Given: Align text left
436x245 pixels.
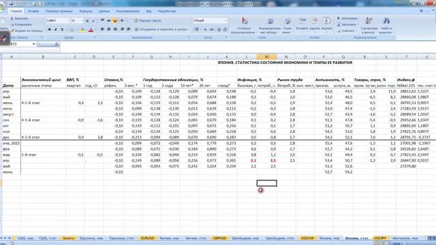Looking at the screenshot, I should [x=103, y=29].
